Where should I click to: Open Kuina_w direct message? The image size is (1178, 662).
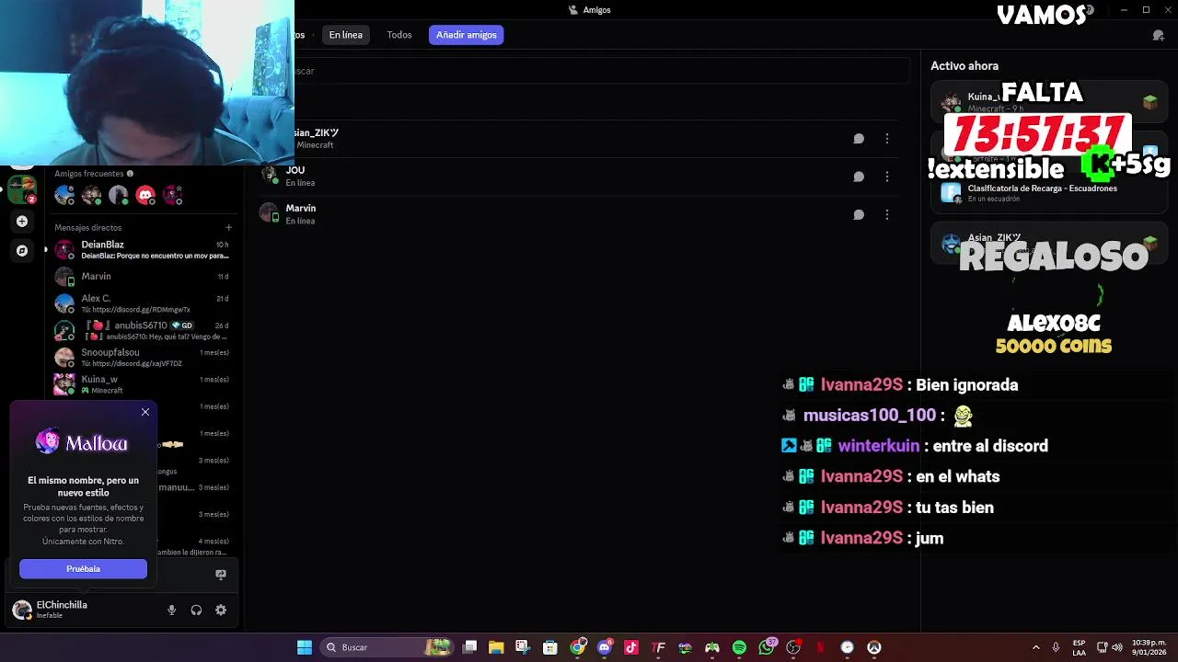coord(143,384)
